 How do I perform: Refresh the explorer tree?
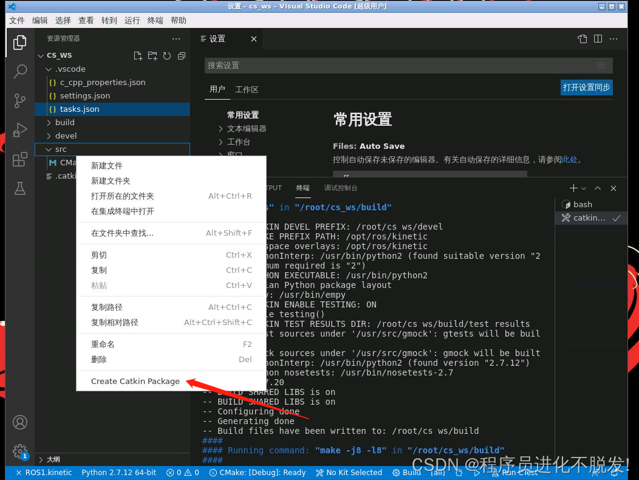[167, 56]
